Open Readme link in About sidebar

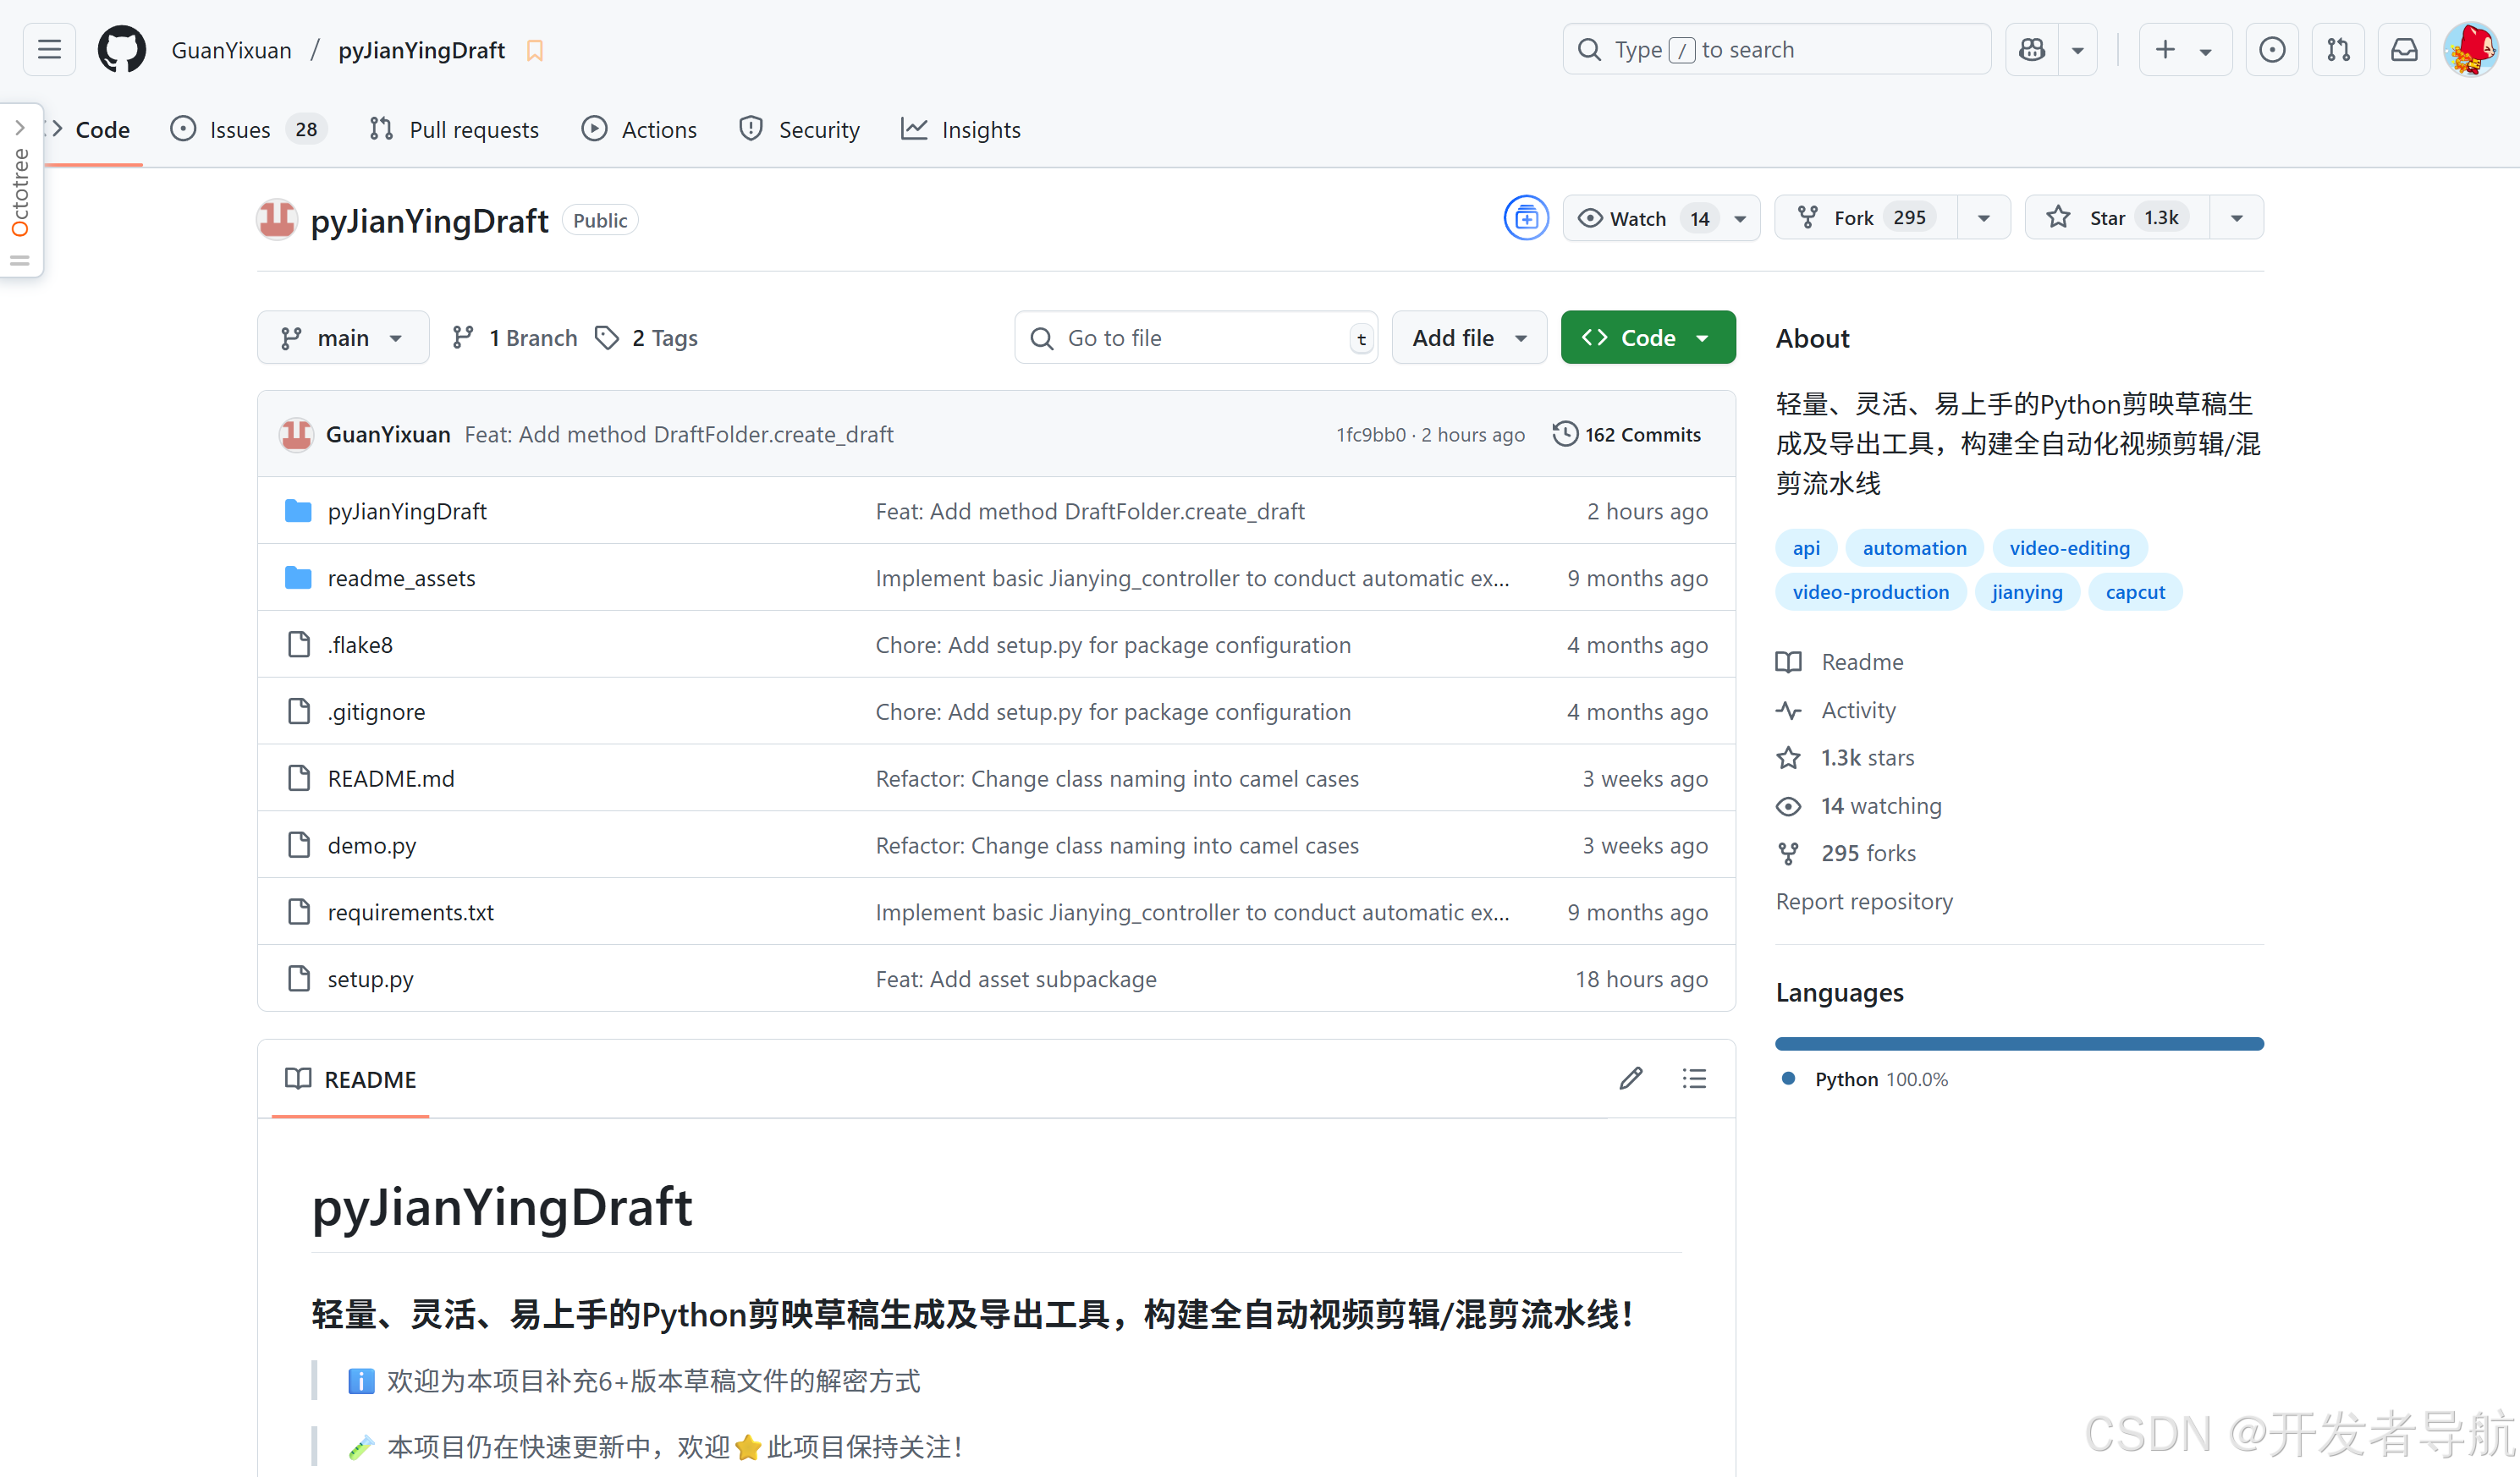coord(1841,663)
